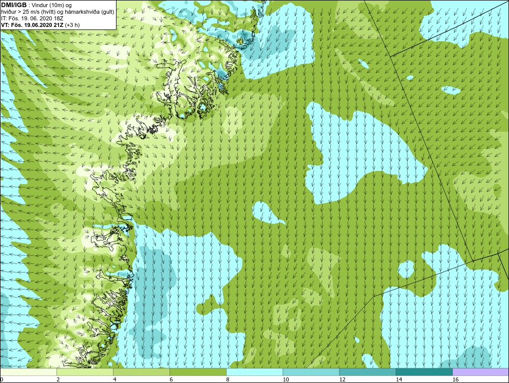Click the legend label '4'

(115, 380)
